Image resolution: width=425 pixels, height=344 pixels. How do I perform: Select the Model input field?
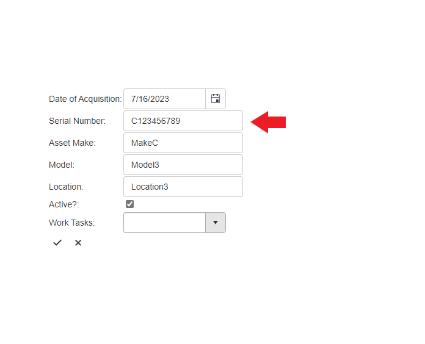click(183, 165)
